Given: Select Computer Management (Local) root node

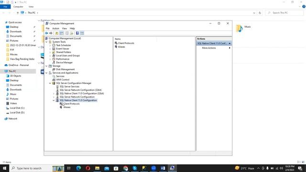Looking at the screenshot, I should coord(65,38).
